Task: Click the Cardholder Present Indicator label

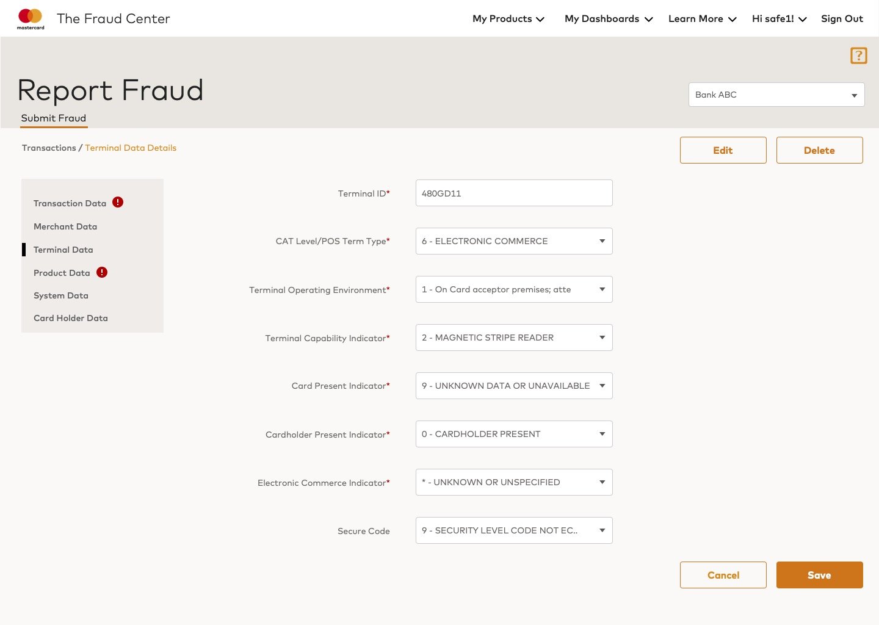Action: point(328,435)
